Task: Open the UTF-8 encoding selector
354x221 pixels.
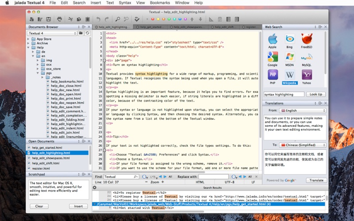Action: pos(229,182)
